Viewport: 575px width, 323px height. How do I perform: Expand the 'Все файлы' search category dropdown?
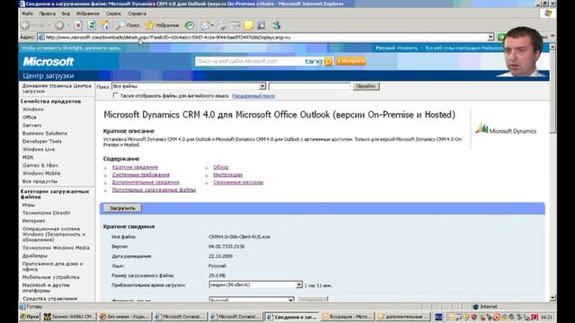pyautogui.click(x=262, y=86)
